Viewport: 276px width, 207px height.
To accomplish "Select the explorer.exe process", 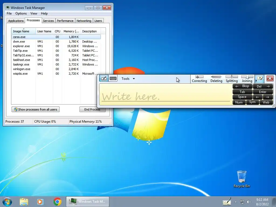I will pyautogui.click(x=56, y=46).
